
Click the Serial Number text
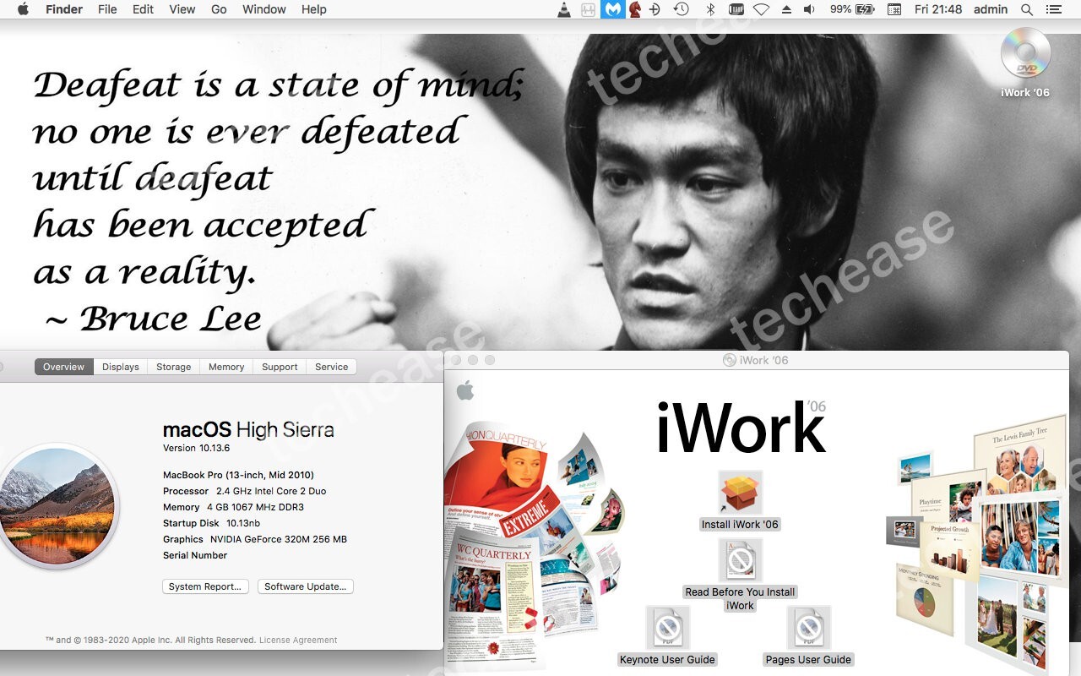tap(195, 555)
